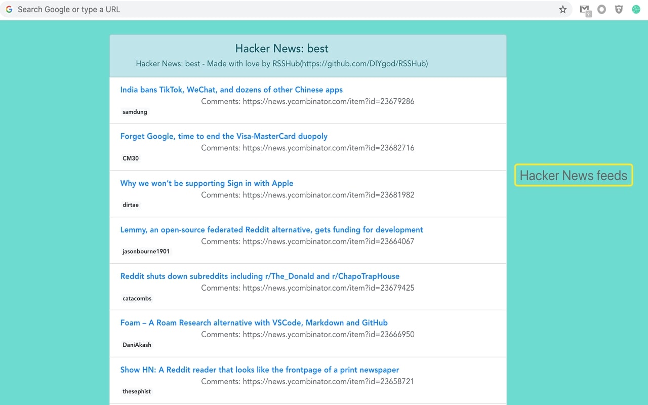
Task: Open Foam – A Roam Research alternative article
Action: pos(254,323)
